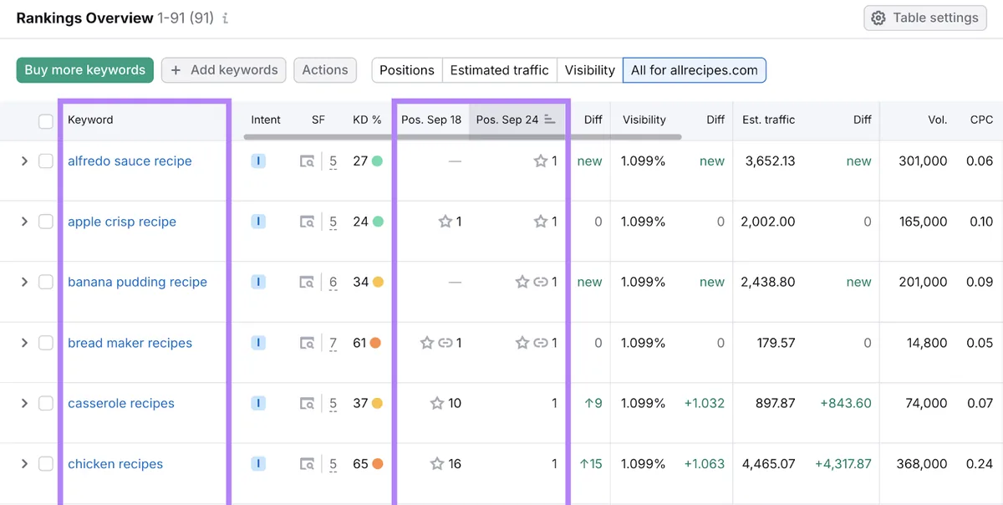Screen dimensions: 1003x505
Task: Click Sep 24 star icon for apple crisp recipe
Action: coord(541,222)
